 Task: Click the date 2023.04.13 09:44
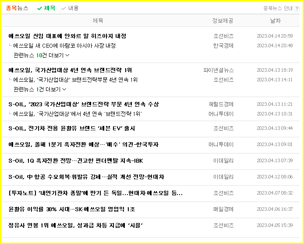275,128
